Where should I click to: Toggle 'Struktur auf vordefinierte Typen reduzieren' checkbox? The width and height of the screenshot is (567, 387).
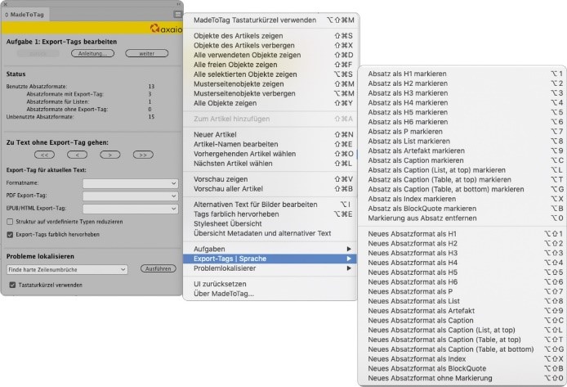(x=10, y=222)
